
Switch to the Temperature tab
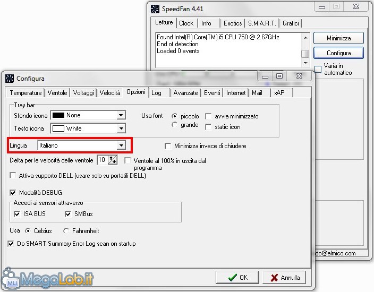(25, 93)
